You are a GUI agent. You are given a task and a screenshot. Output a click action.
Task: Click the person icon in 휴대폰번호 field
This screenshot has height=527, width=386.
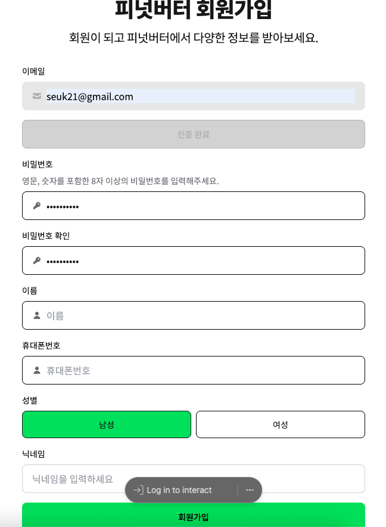[x=37, y=370]
